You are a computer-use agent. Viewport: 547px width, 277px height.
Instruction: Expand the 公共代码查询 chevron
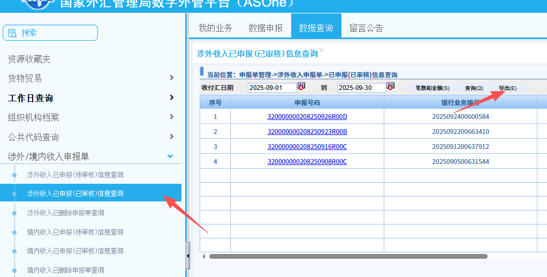[x=171, y=137]
